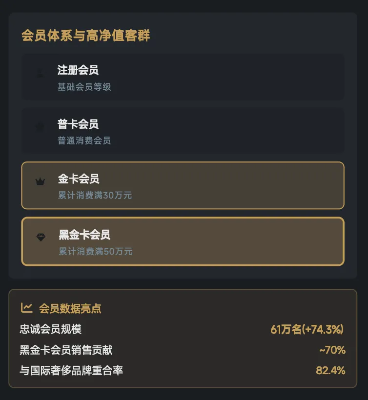Click the 会员体系与高净值客群 heading
The image size is (368, 400).
(86, 36)
